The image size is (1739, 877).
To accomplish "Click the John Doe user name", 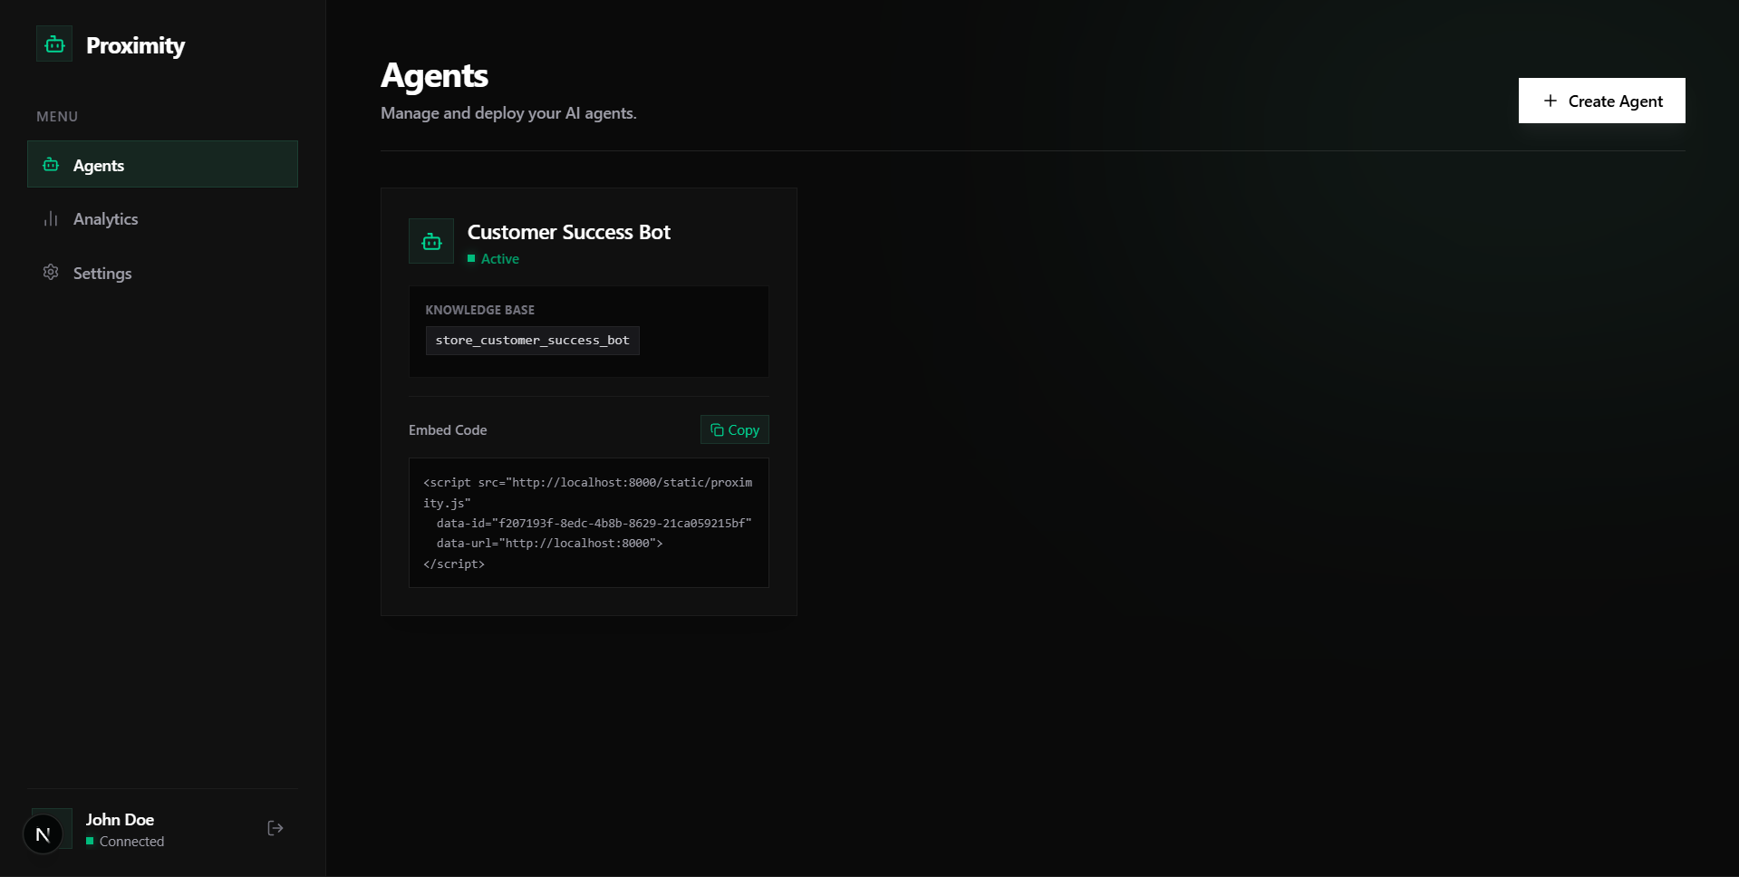I will click(x=120, y=819).
